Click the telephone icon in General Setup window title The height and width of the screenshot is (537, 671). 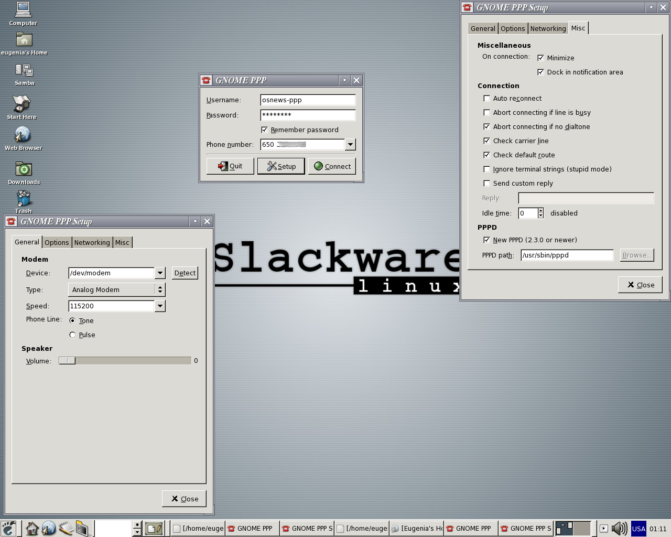pos(11,221)
